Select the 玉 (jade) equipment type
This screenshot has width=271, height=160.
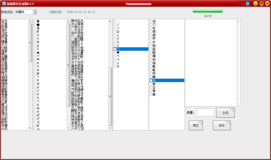click(x=151, y=87)
